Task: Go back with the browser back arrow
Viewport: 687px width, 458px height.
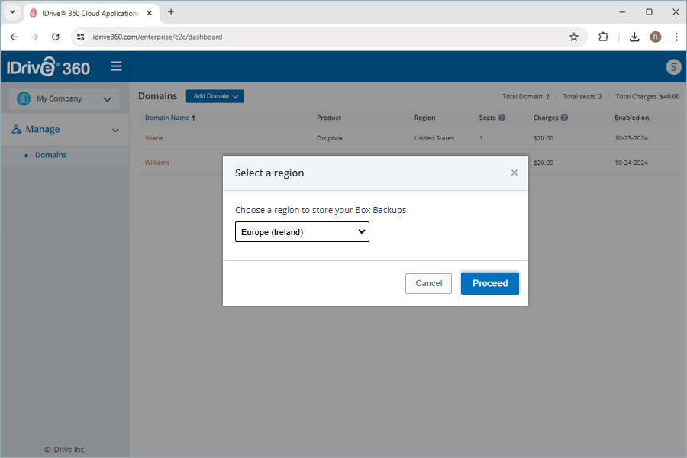Action: point(14,37)
